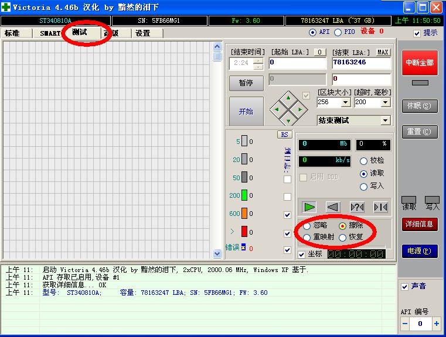Select the 擦除 erase radio option
This screenshot has height=337, width=446.
342,226
